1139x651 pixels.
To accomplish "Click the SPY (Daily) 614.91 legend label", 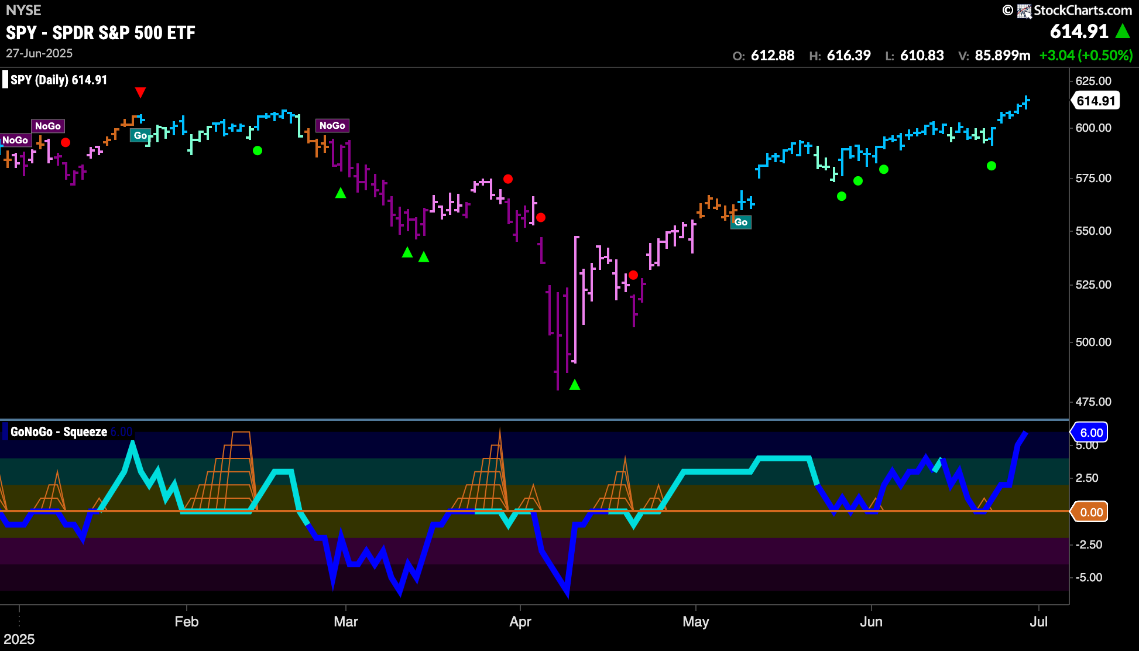I will click(59, 80).
